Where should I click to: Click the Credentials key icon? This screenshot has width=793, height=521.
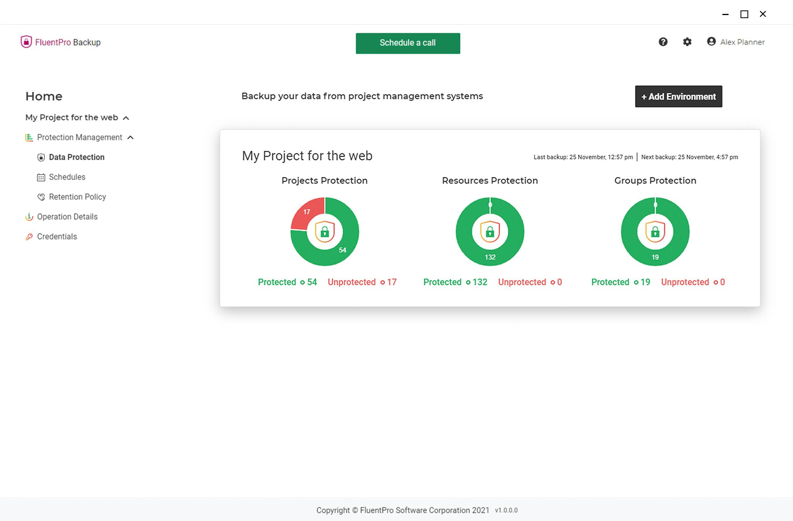[x=29, y=236]
